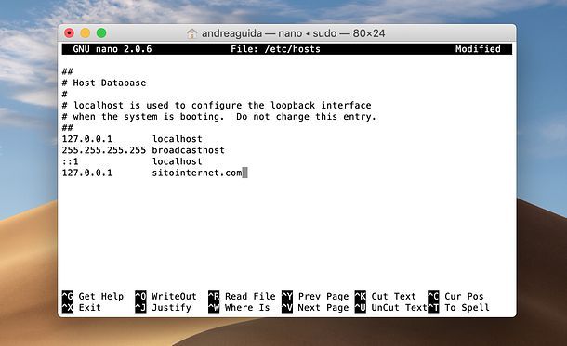Click the ^C Cur Pos shortcut
The height and width of the screenshot is (346, 567).
tap(455, 296)
